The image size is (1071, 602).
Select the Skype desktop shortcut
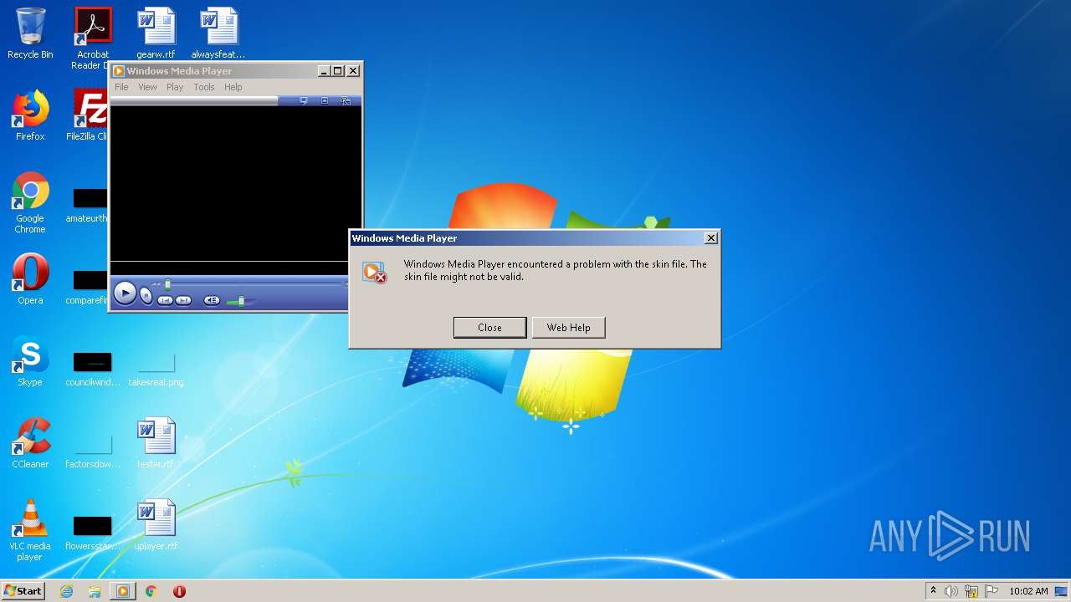point(30,361)
